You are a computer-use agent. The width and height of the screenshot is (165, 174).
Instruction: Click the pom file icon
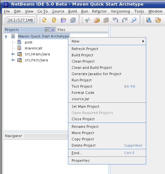tap(19, 42)
